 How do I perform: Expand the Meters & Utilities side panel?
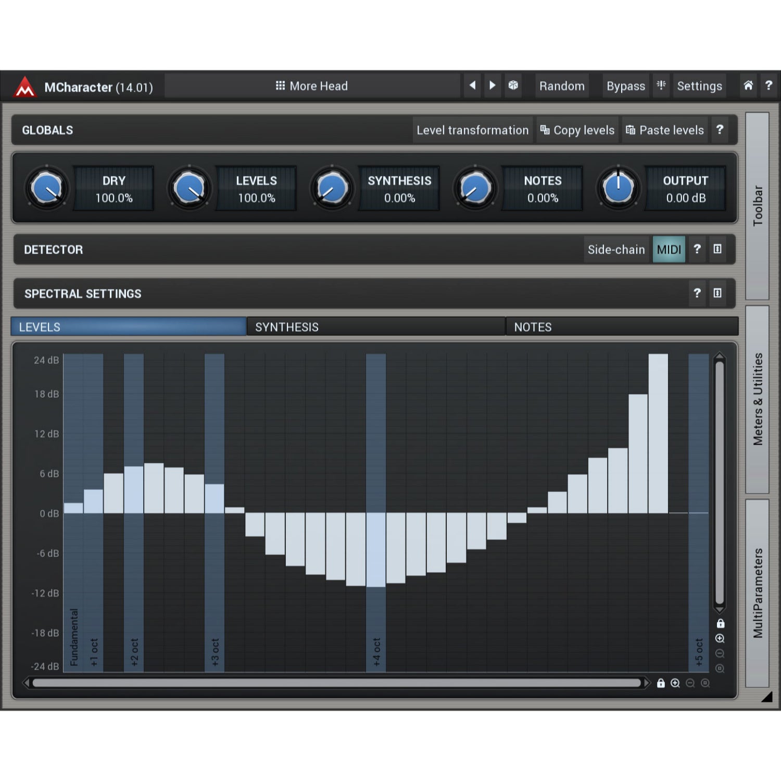click(758, 399)
